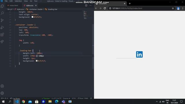Click the line and column indicator

point(56,98)
